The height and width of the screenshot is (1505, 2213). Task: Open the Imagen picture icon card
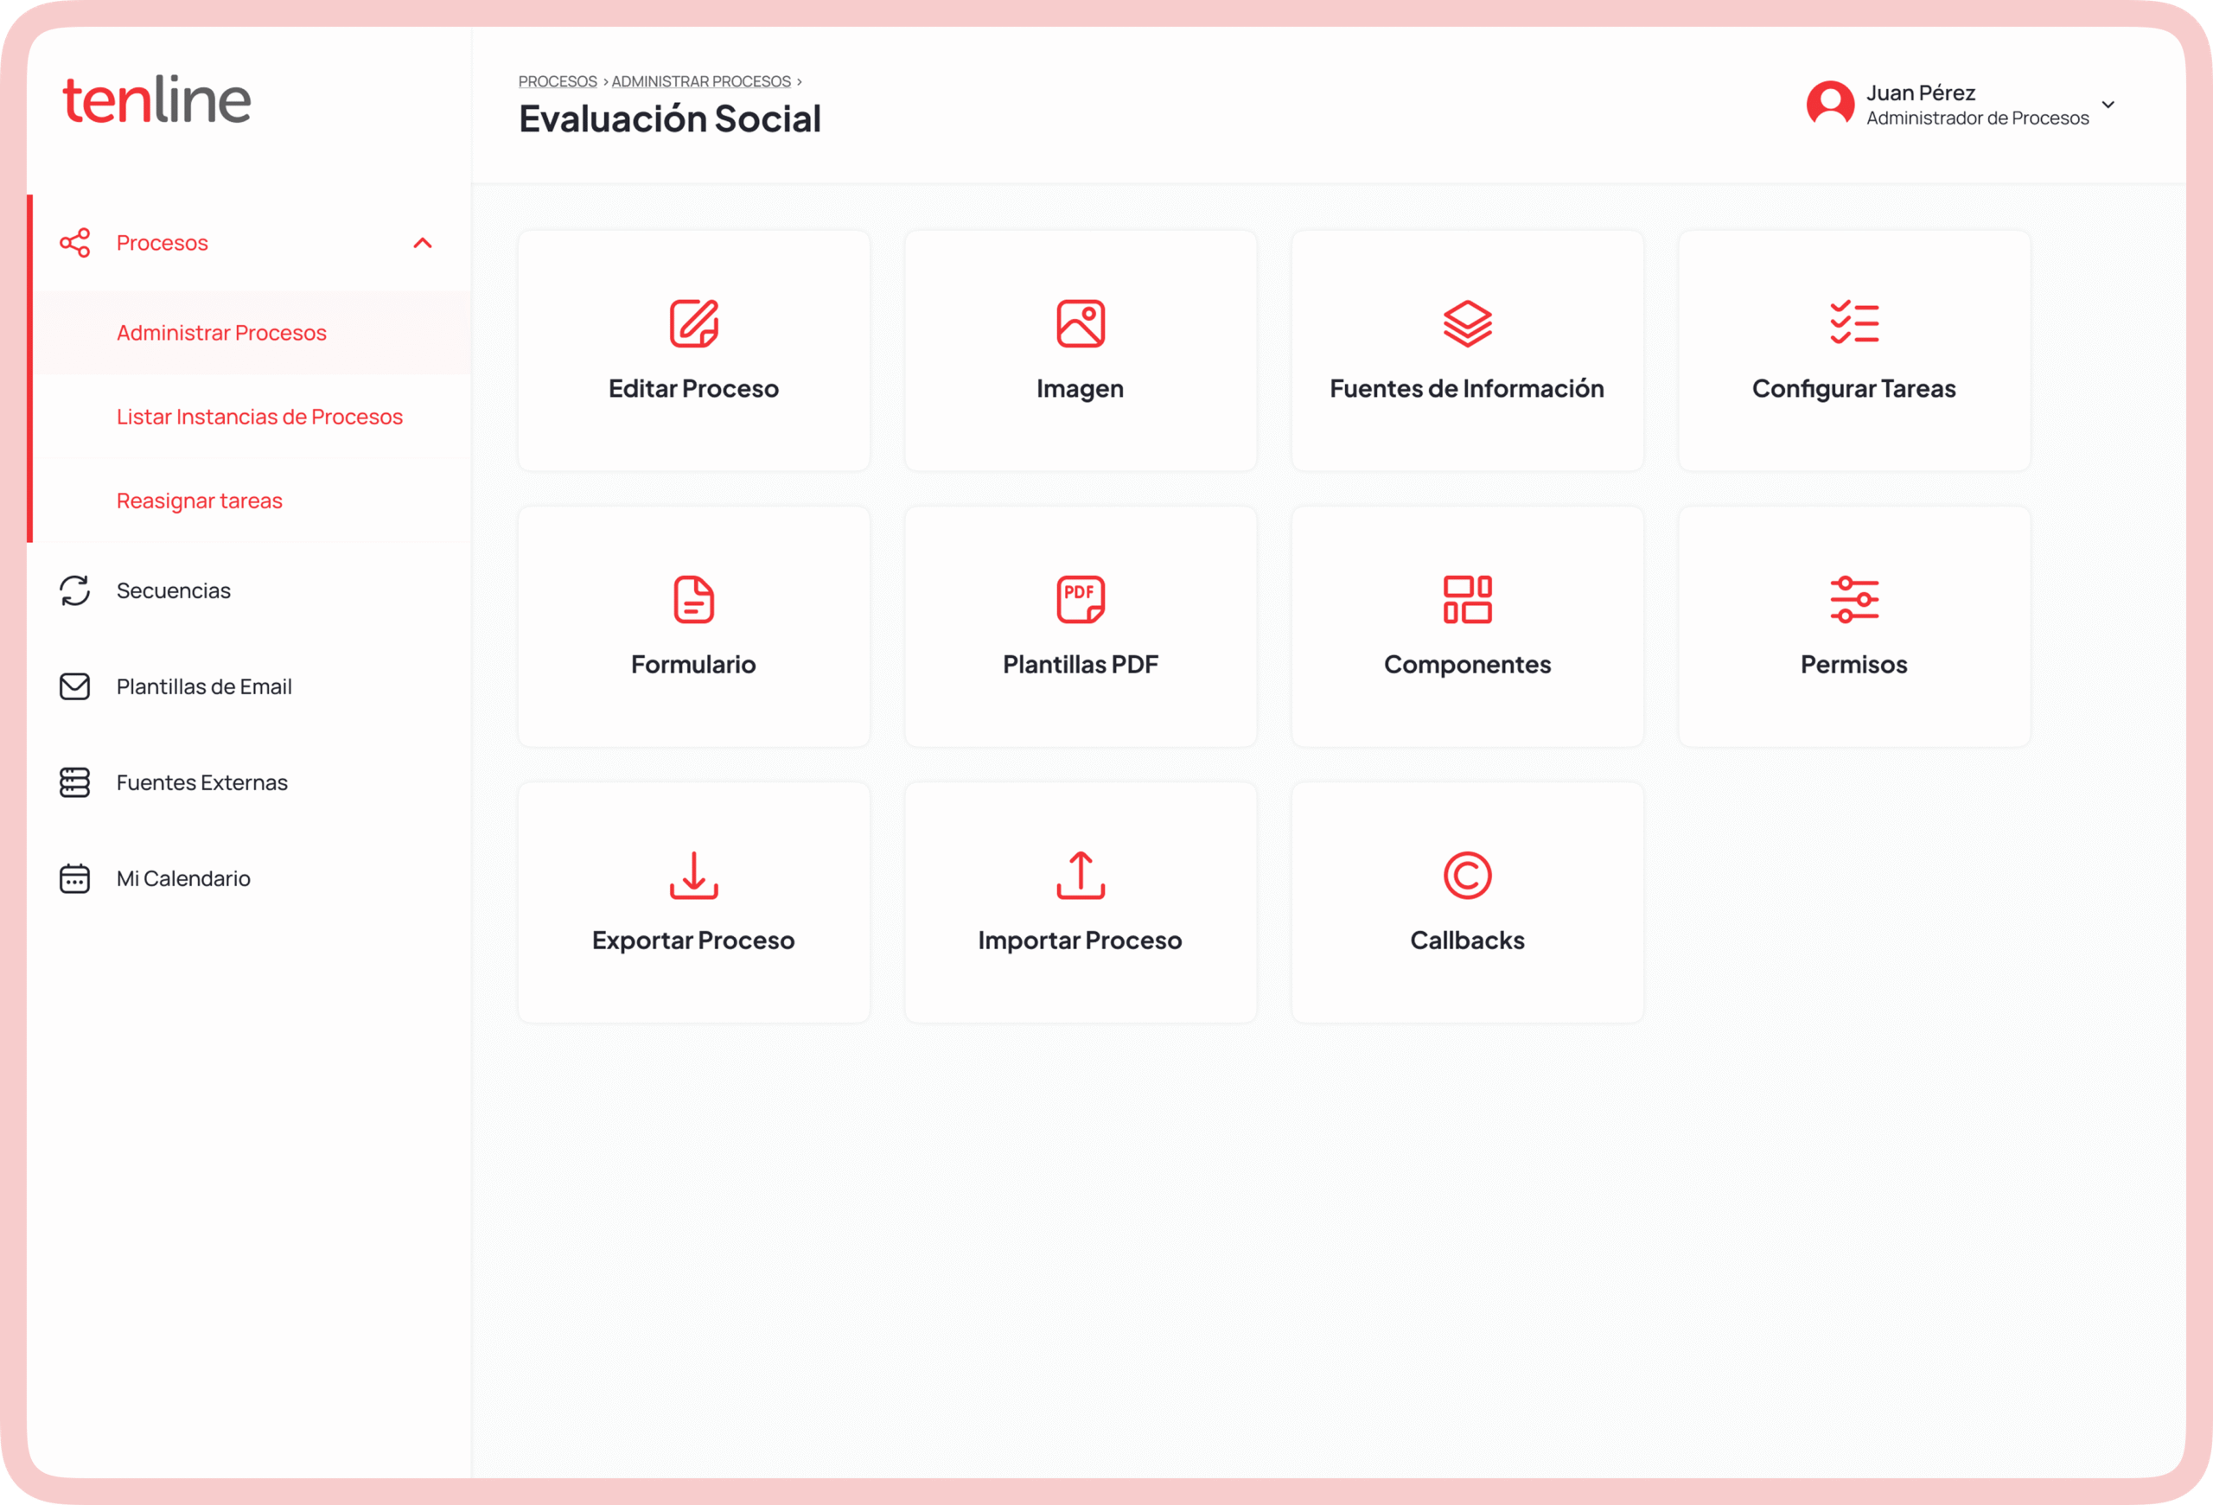[x=1080, y=323]
